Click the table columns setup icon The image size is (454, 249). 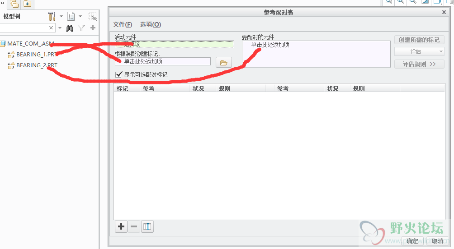(x=147, y=226)
